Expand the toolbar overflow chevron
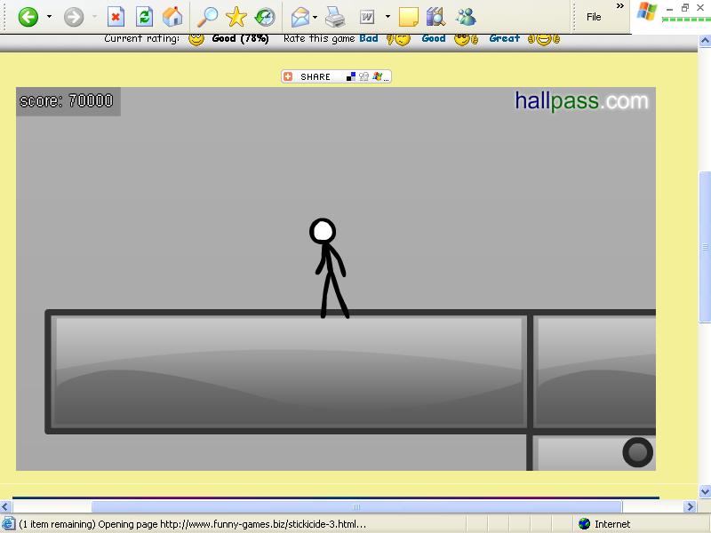The width and height of the screenshot is (711, 533). 619,6
